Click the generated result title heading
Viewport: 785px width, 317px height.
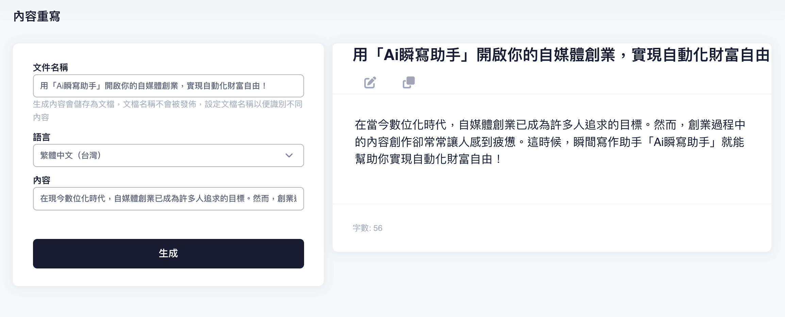[x=561, y=55]
